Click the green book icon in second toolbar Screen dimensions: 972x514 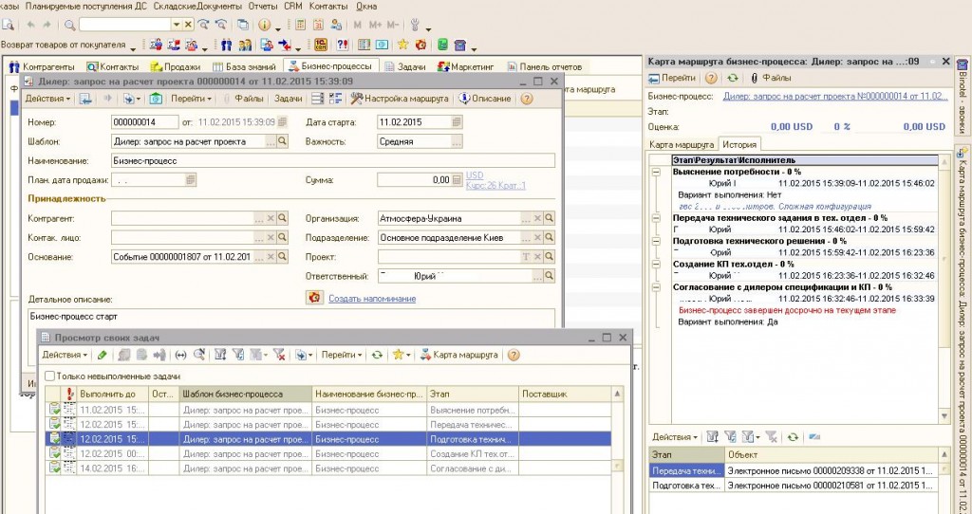442,45
